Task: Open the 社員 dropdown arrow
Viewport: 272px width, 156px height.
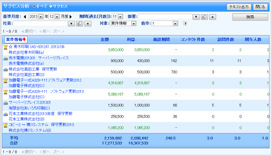Action: coord(71,24)
